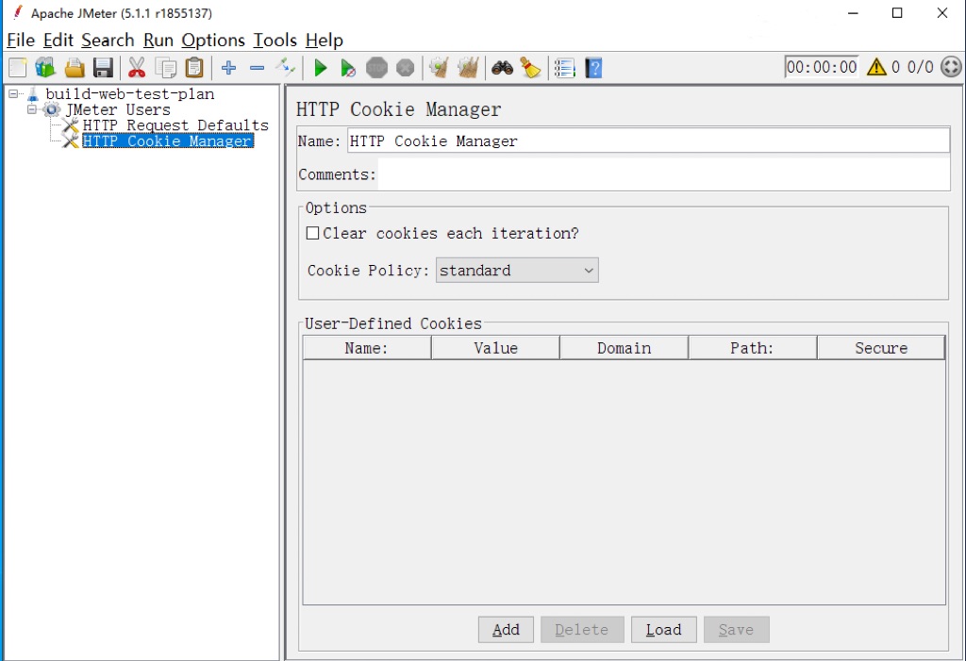Open the Search menu
Viewport: 966px width, 661px height.
pyautogui.click(x=108, y=40)
